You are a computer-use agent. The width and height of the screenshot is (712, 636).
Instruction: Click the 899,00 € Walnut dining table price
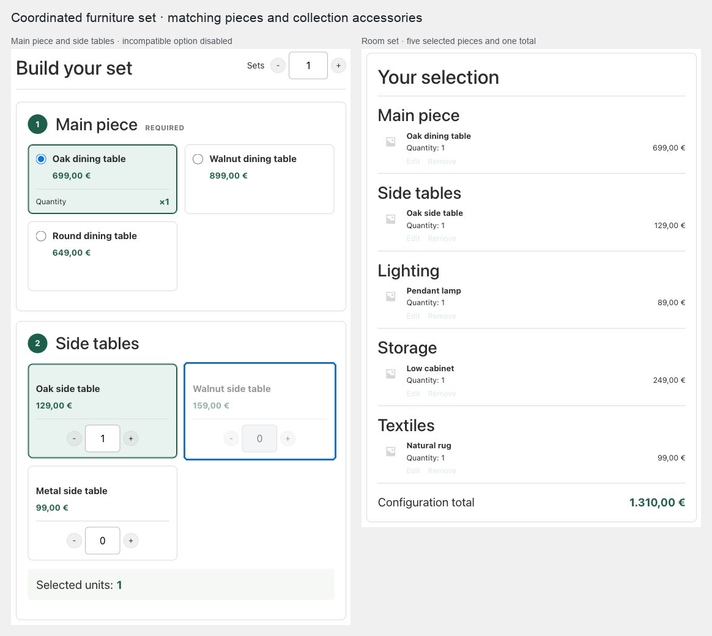(228, 176)
